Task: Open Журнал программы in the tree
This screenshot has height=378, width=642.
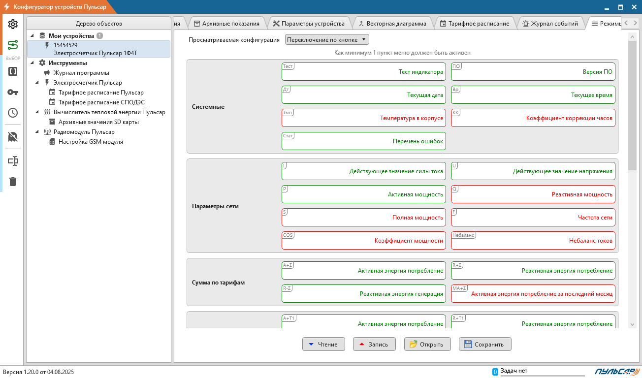Action: coord(81,73)
